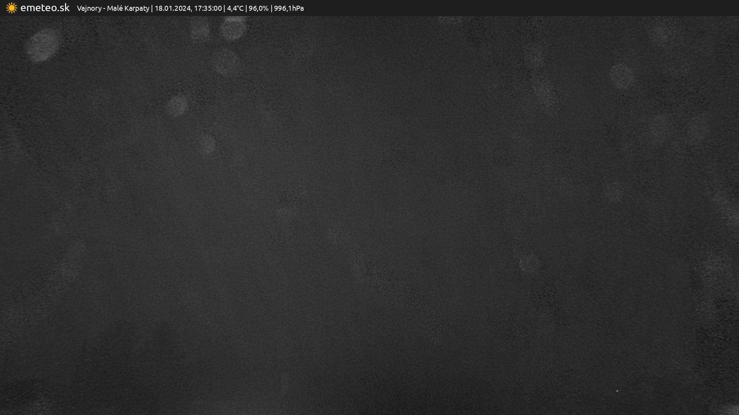Click the date 18.01.2024 in the header
The height and width of the screenshot is (415, 739).
(173, 8)
